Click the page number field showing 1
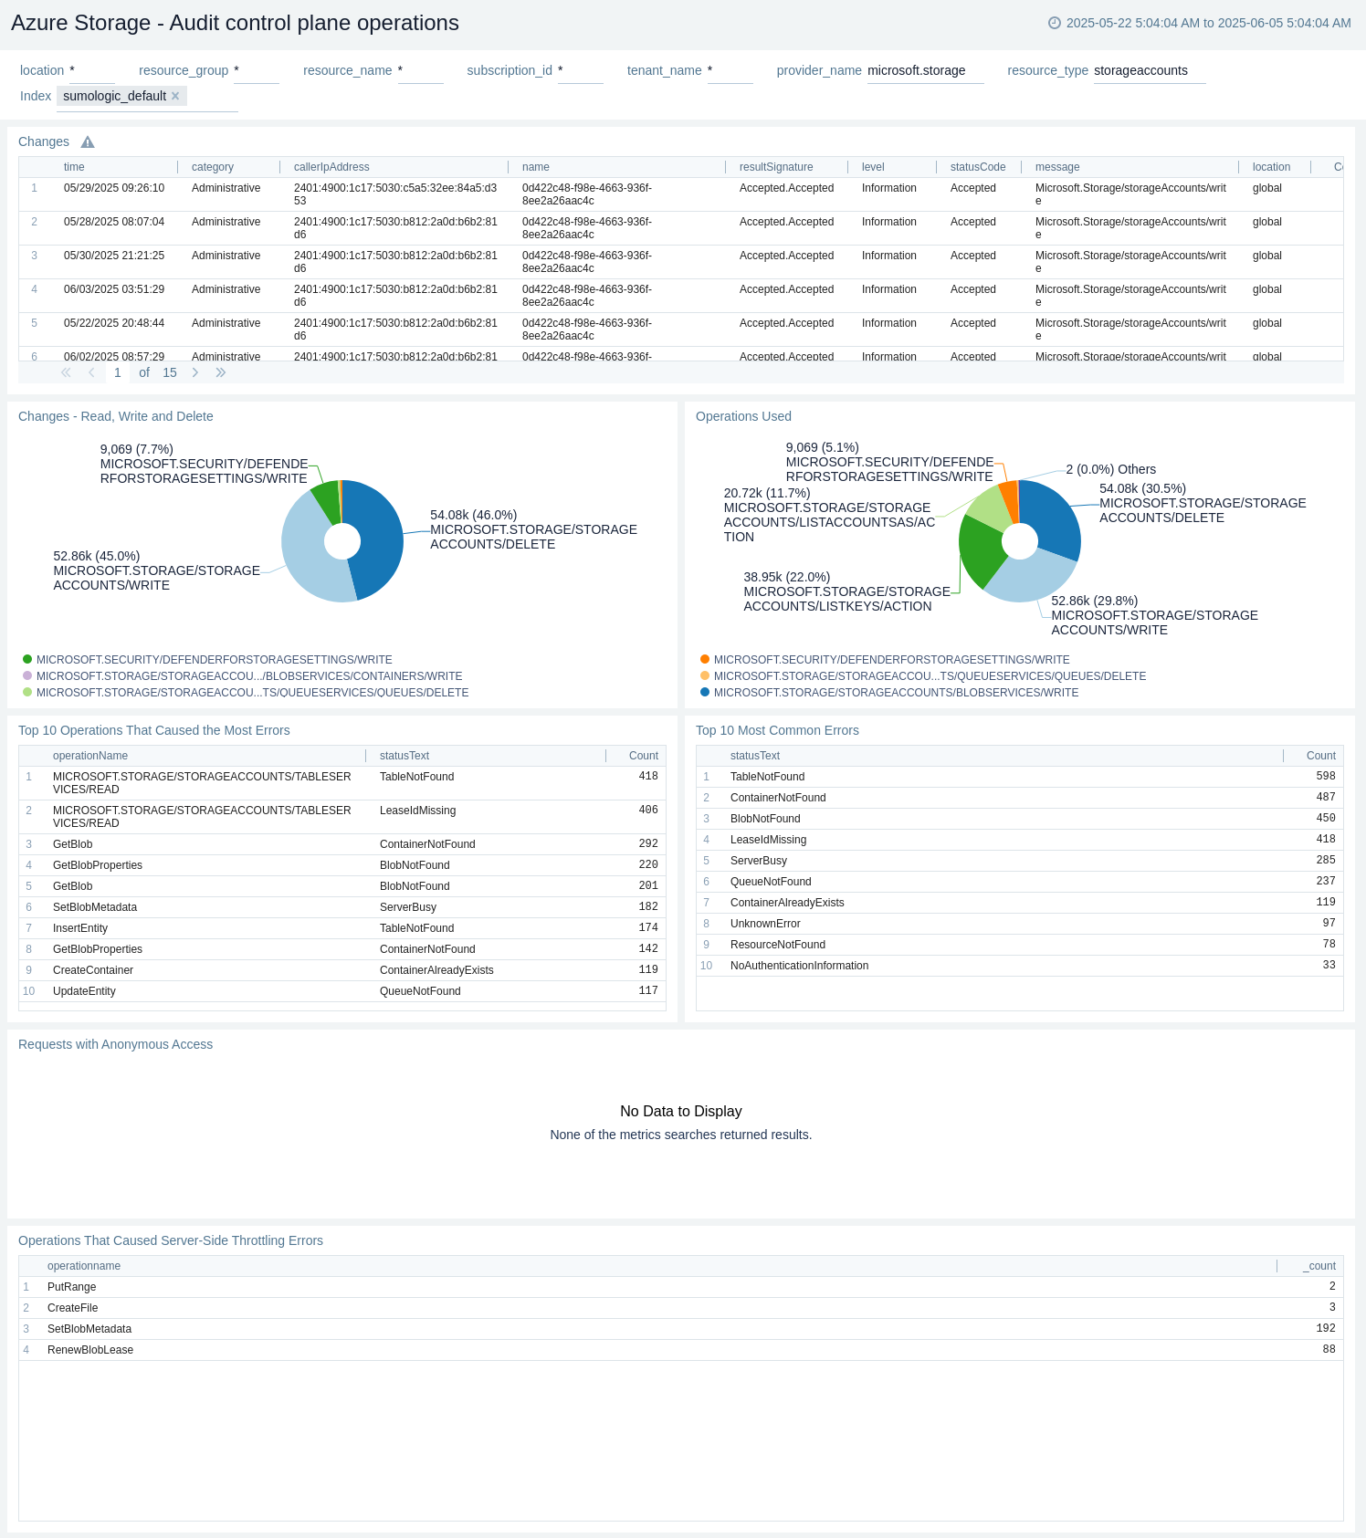 click(x=118, y=372)
